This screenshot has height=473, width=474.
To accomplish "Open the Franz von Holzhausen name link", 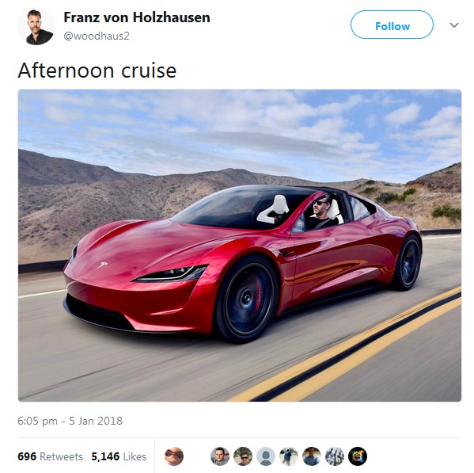I will tap(137, 17).
